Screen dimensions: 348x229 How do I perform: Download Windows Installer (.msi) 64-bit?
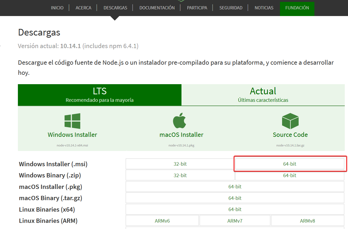click(x=290, y=164)
